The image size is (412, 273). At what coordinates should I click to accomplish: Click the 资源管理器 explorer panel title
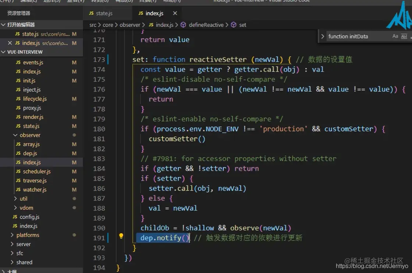point(19,13)
